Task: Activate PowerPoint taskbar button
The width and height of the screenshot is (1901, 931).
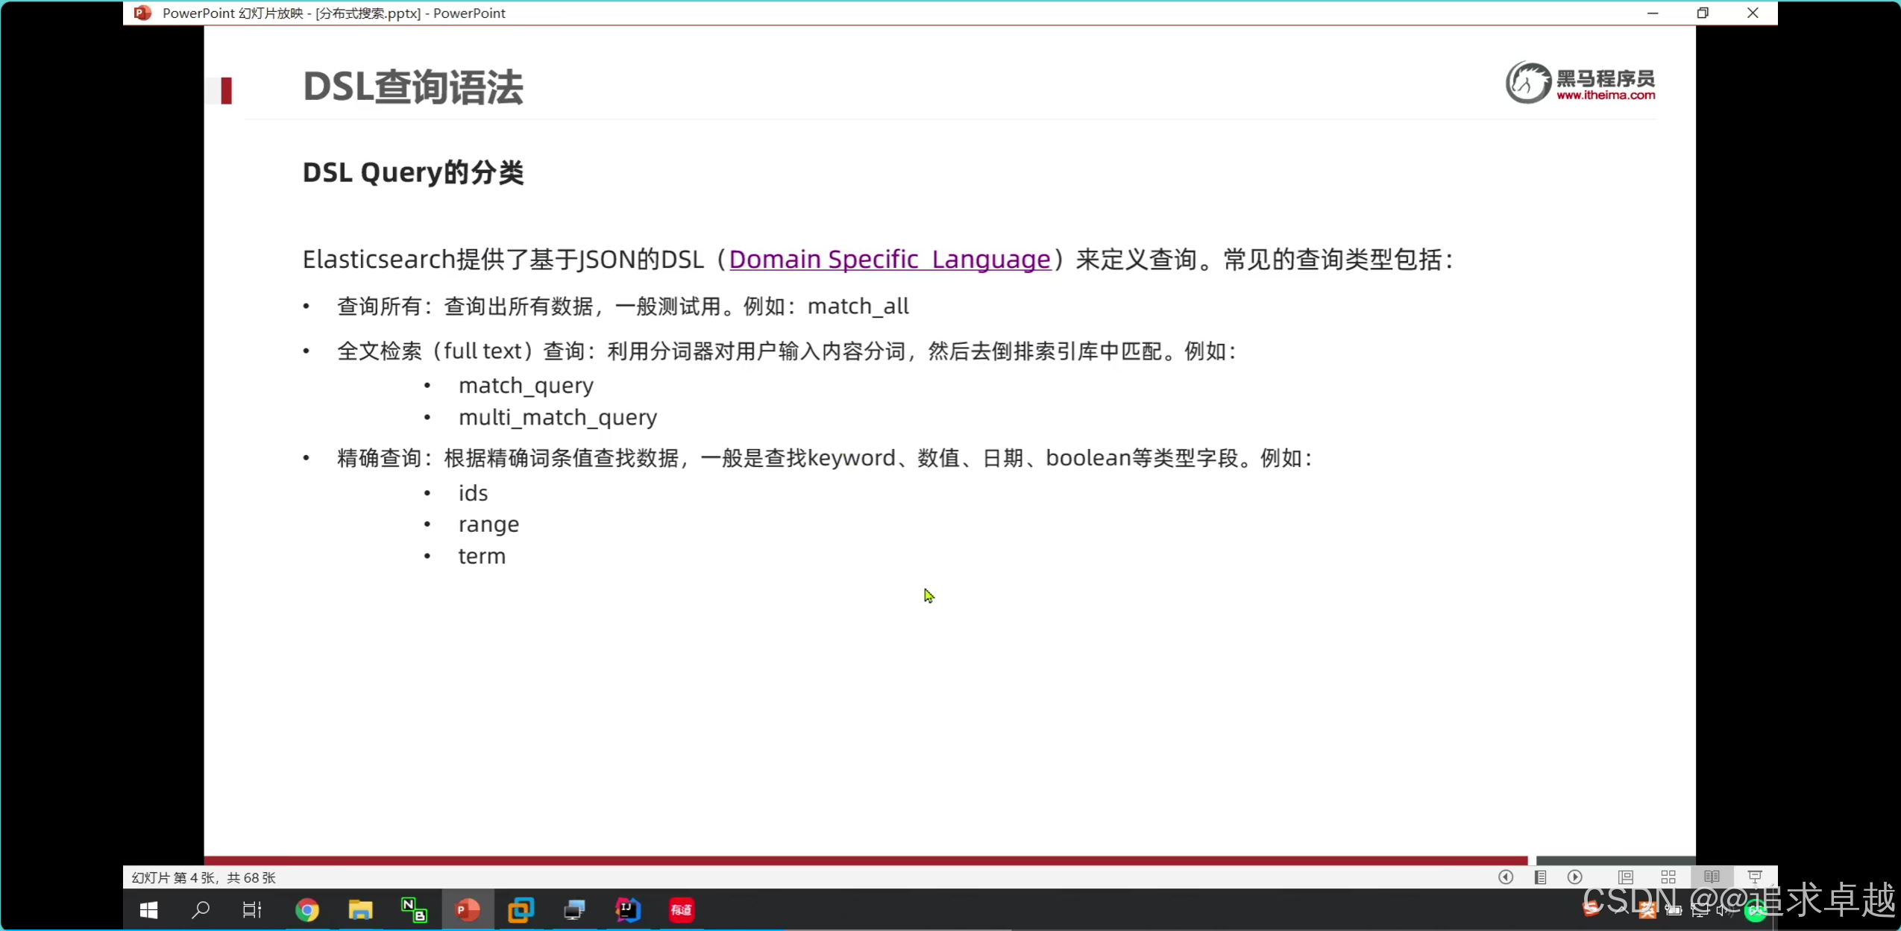Action: coord(468,910)
